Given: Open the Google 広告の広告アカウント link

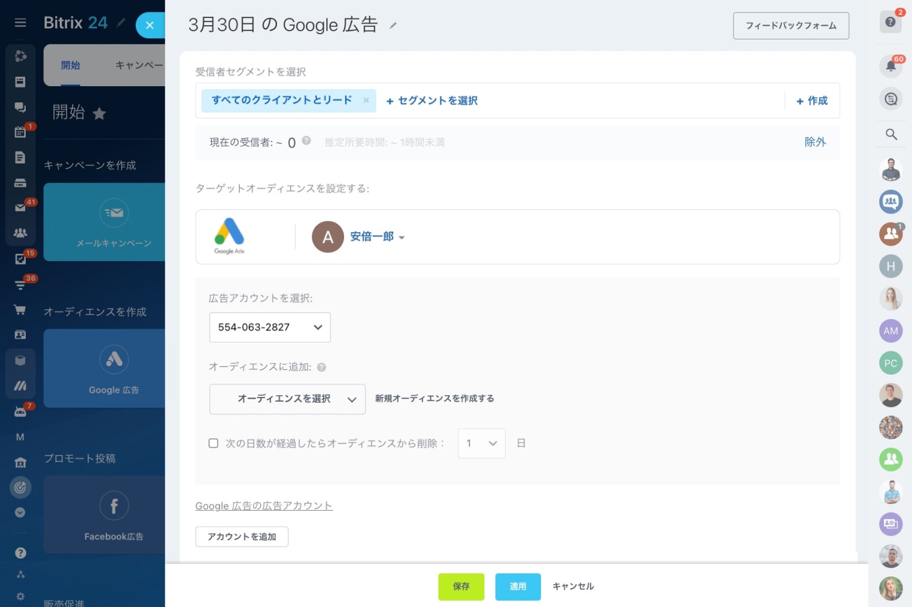Looking at the screenshot, I should (x=264, y=506).
